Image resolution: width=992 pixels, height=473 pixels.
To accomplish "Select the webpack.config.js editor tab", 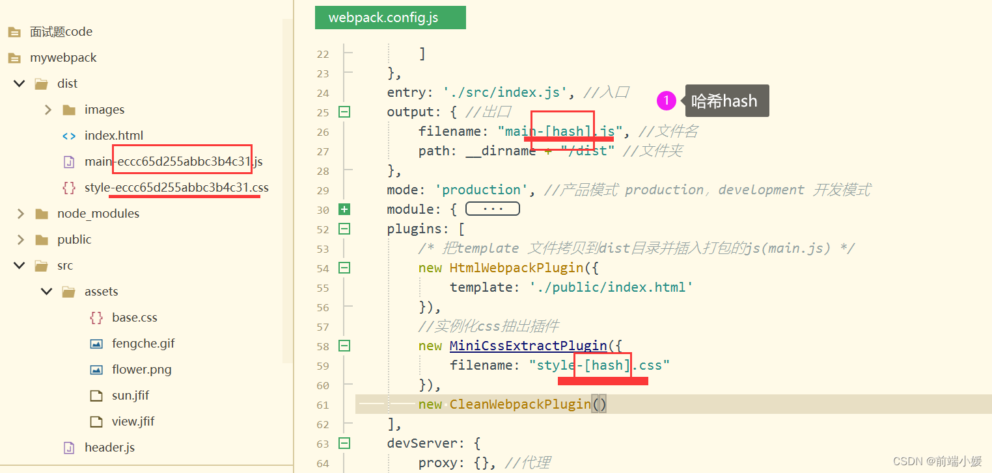I will pos(391,18).
